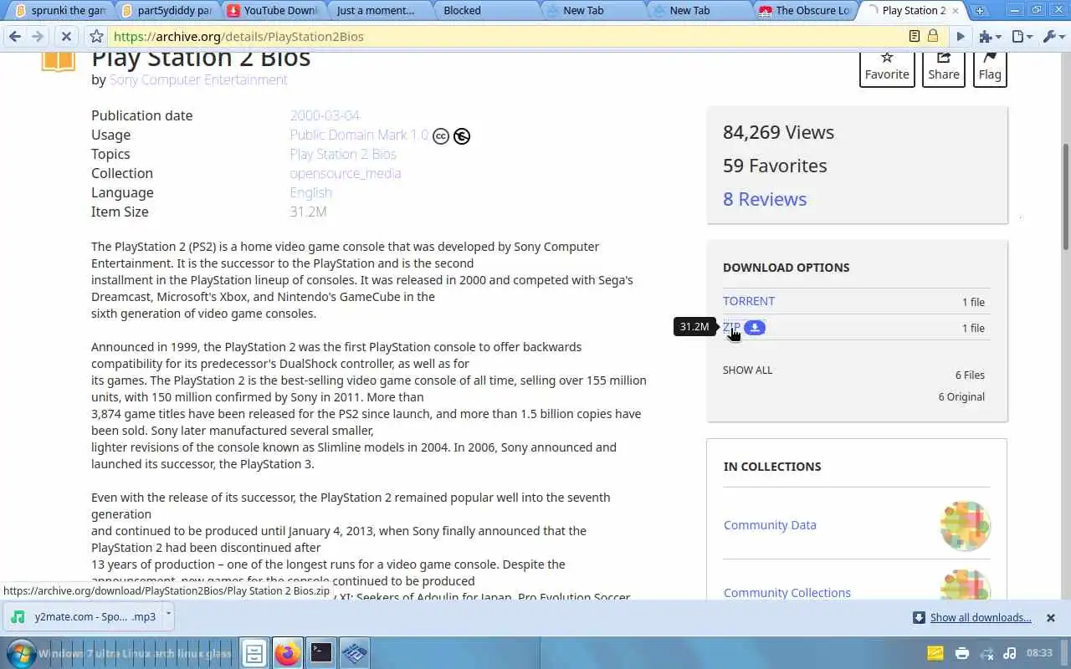1071x669 pixels.
Task: Open the dropdown arrow of mp3 download
Action: click(x=168, y=615)
